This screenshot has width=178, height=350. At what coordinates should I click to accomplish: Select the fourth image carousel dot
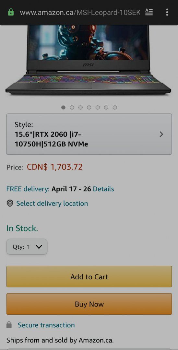coord(89,108)
